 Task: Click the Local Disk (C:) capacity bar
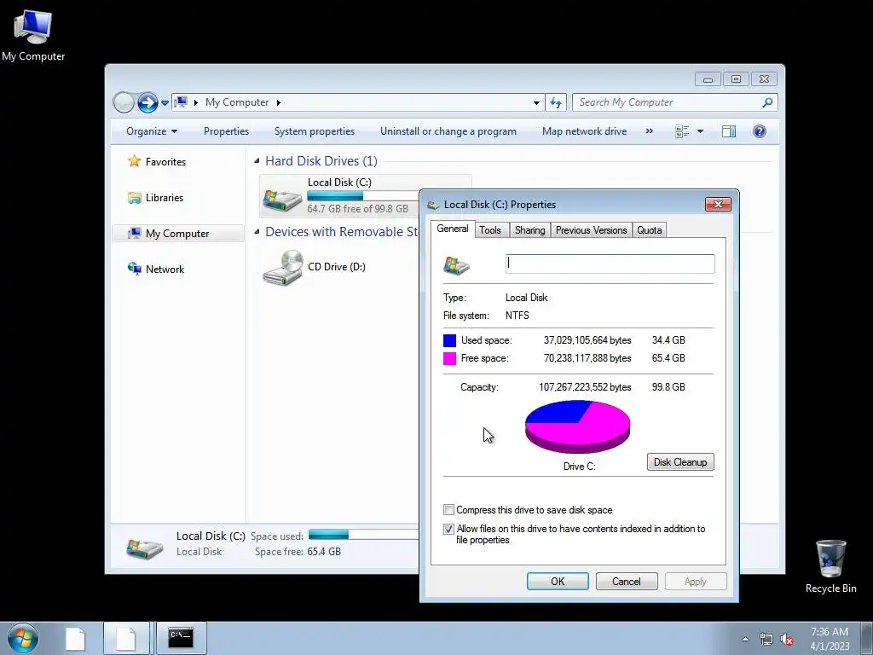[363, 196]
